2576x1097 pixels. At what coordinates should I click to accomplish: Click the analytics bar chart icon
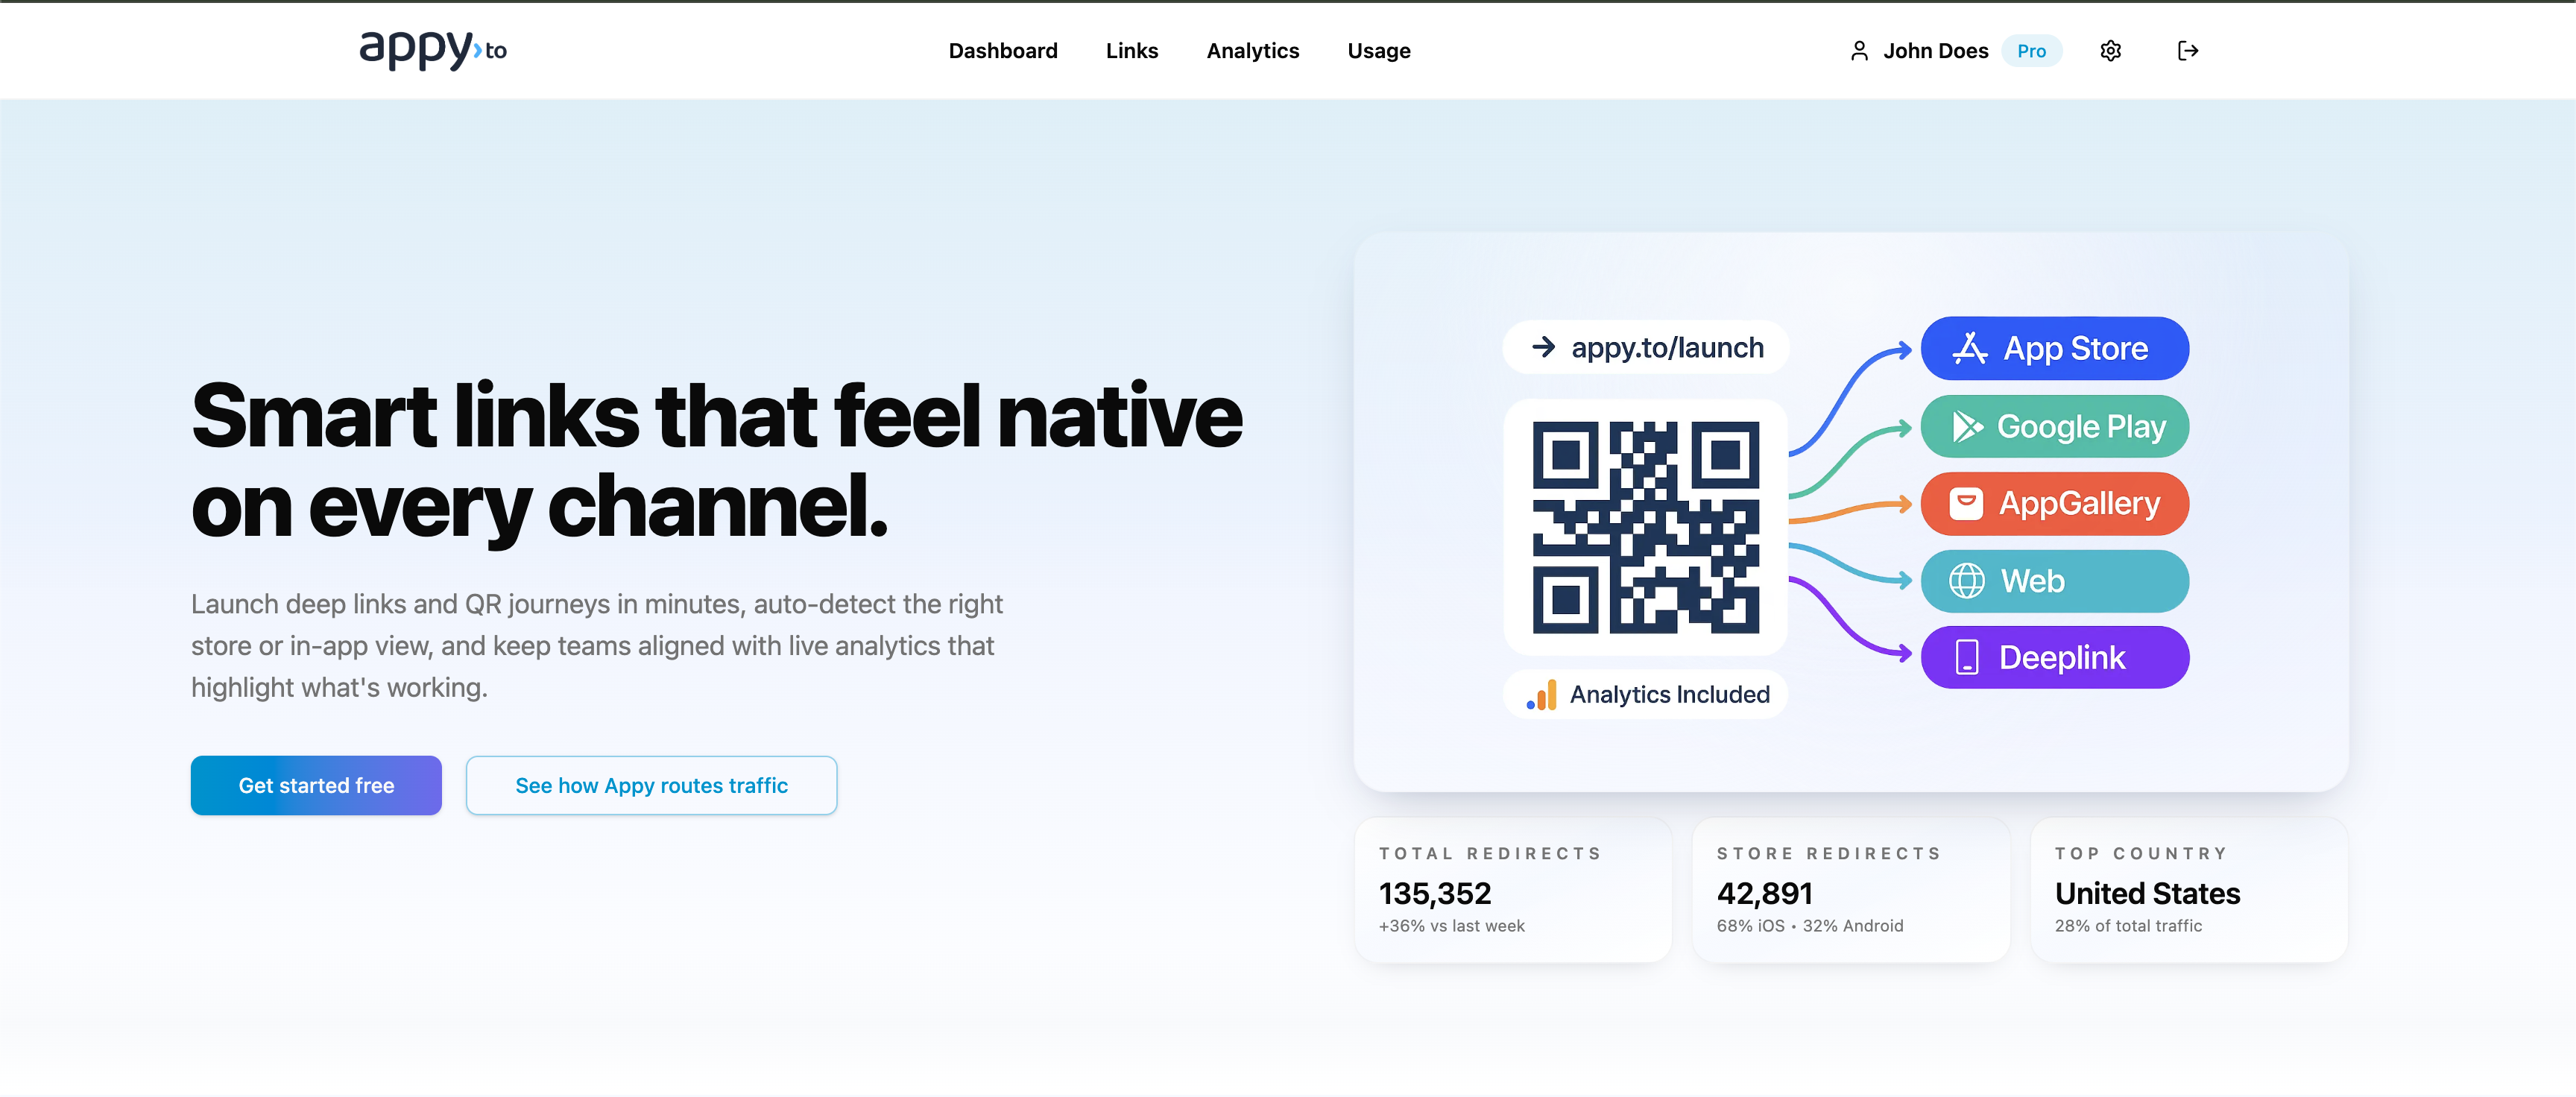(x=1541, y=695)
